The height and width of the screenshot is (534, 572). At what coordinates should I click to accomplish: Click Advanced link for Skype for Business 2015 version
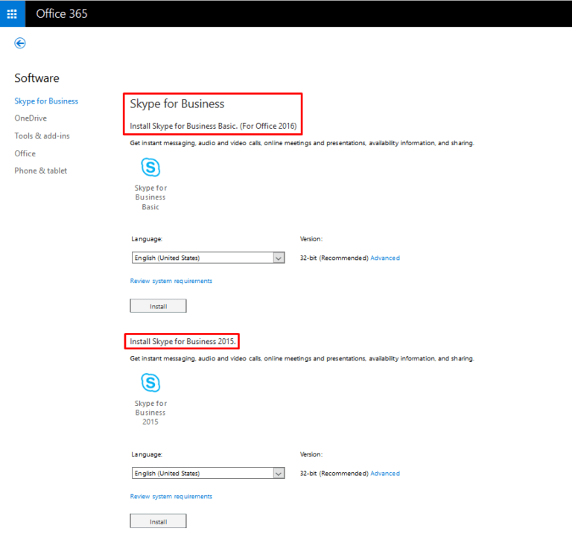(x=385, y=473)
